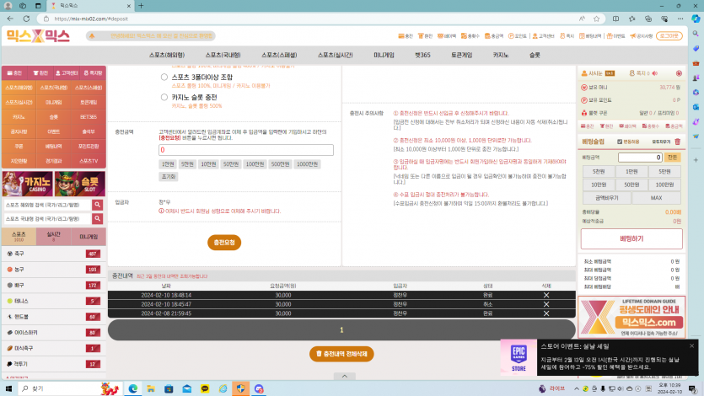
Task: Close the Epic Games store notification
Action: point(692,345)
